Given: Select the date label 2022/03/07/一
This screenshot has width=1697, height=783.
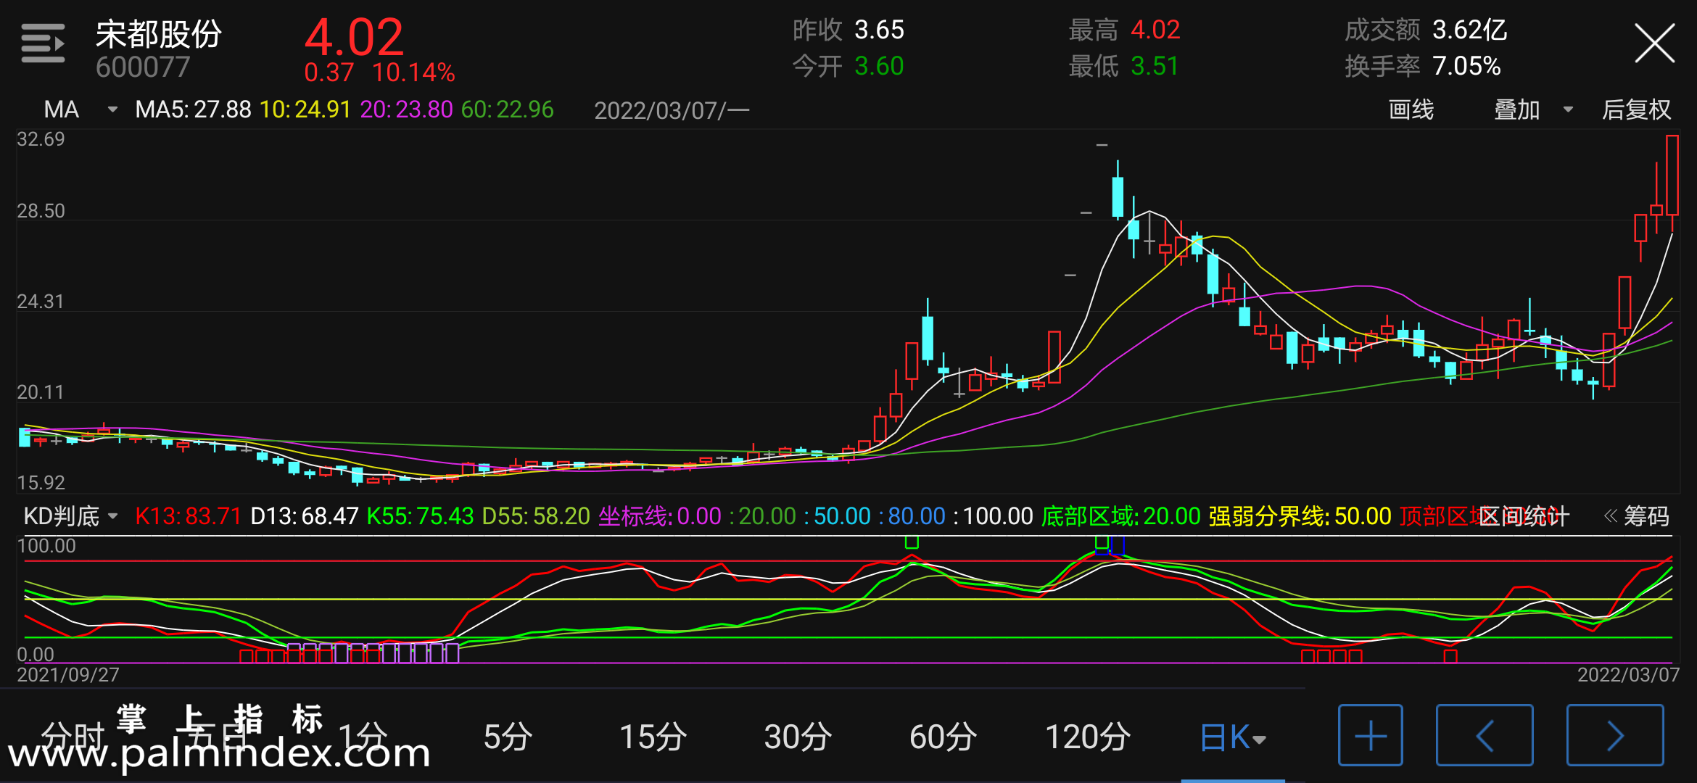Looking at the screenshot, I should [x=672, y=110].
